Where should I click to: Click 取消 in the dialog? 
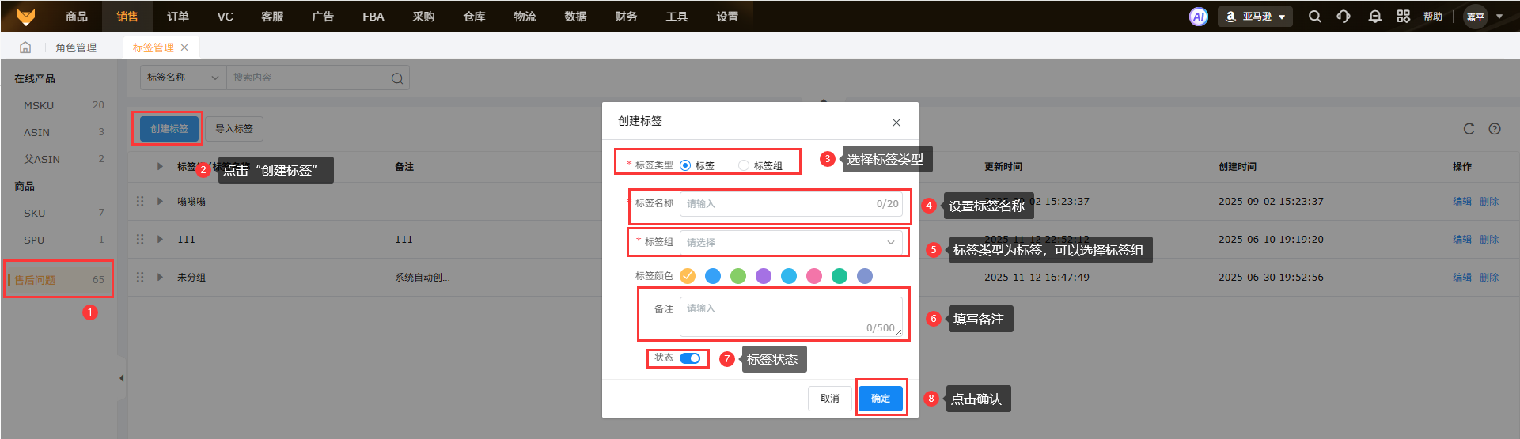pos(830,399)
